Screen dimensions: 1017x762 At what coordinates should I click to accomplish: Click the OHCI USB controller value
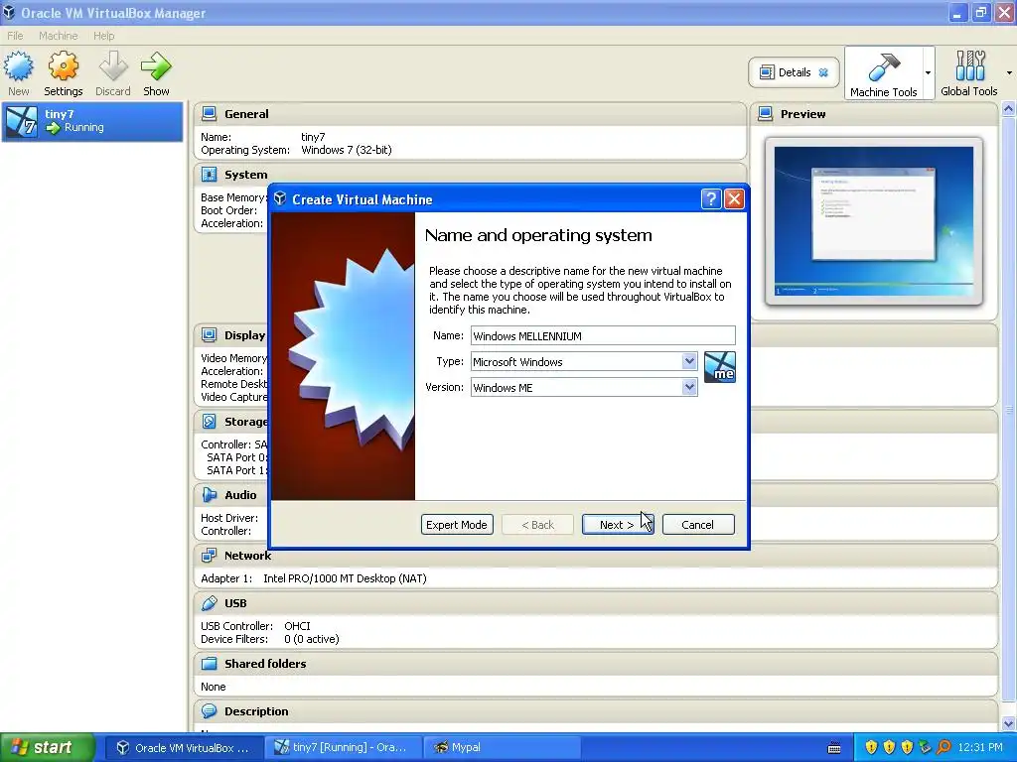(x=297, y=626)
